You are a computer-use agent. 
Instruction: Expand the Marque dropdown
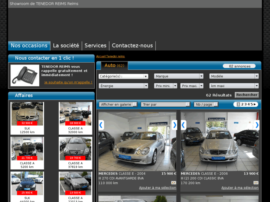pos(179,76)
